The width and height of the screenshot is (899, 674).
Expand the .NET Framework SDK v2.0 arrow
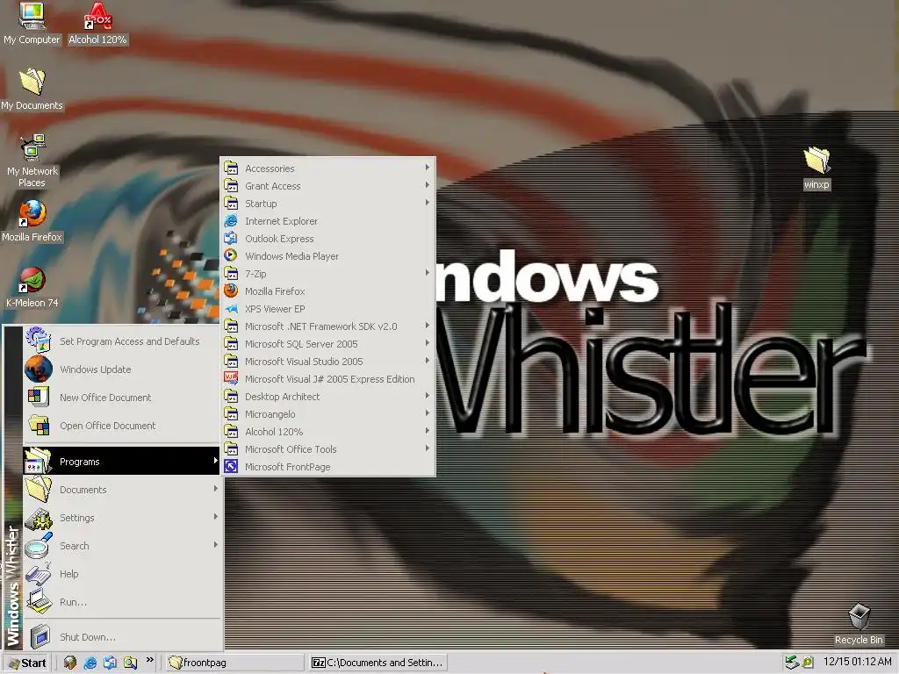(428, 325)
